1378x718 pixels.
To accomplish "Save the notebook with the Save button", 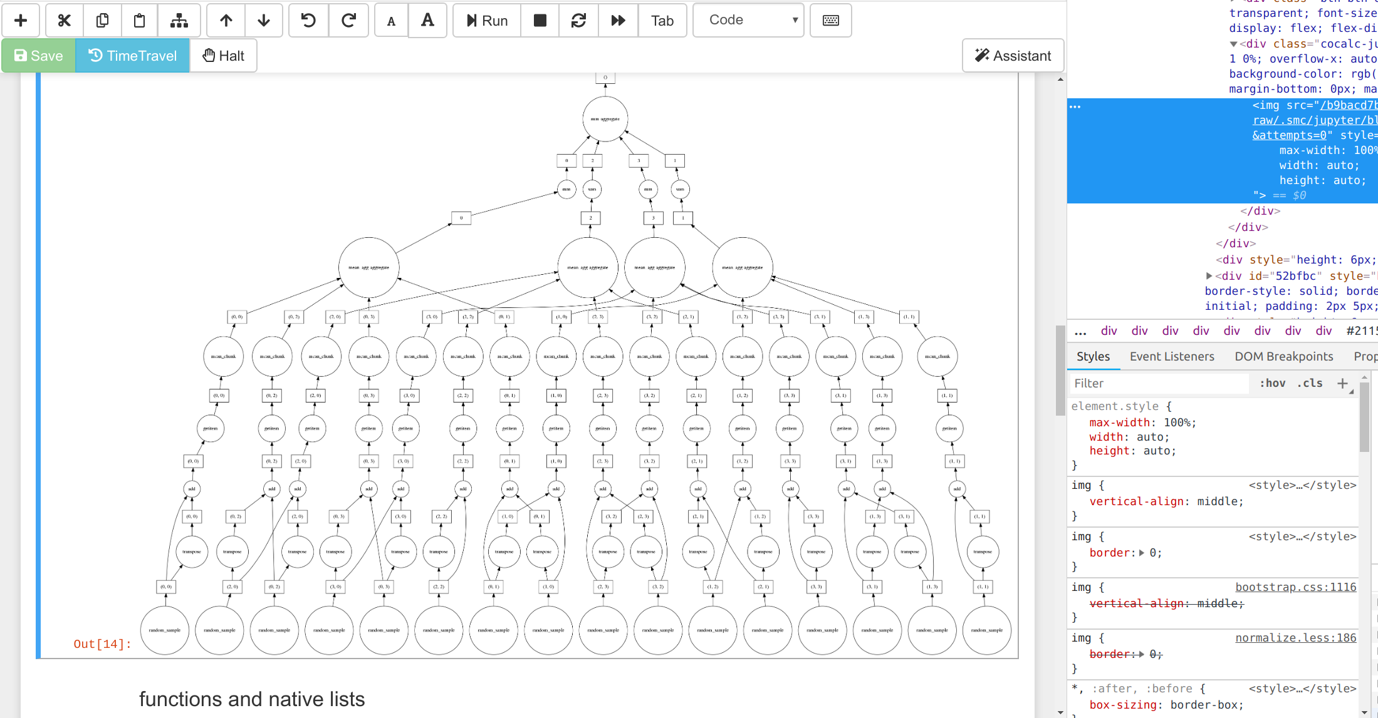I will pyautogui.click(x=38, y=55).
